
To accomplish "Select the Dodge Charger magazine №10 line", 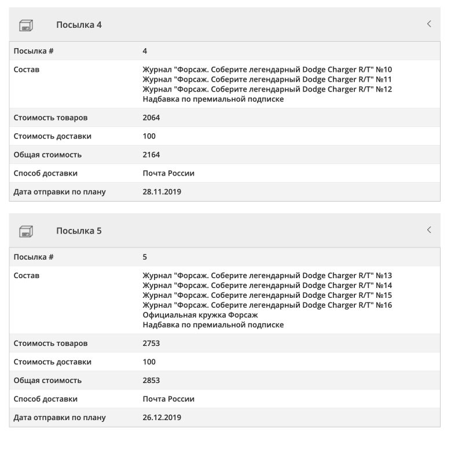I will [267, 70].
